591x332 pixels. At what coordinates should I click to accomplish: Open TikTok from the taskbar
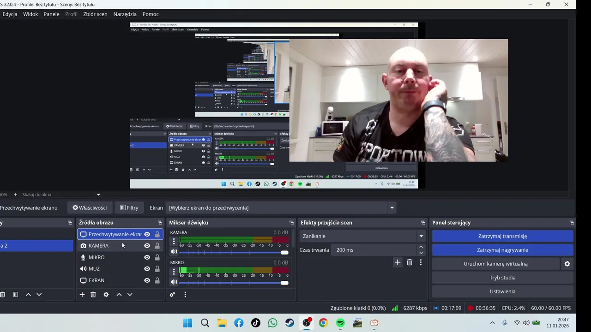pos(256,323)
